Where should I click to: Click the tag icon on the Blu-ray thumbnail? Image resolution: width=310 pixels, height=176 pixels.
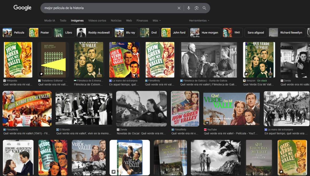click(114, 172)
